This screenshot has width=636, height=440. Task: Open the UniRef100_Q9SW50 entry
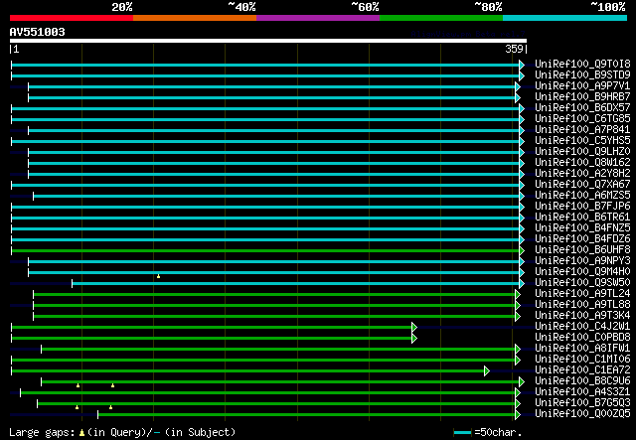pos(582,283)
